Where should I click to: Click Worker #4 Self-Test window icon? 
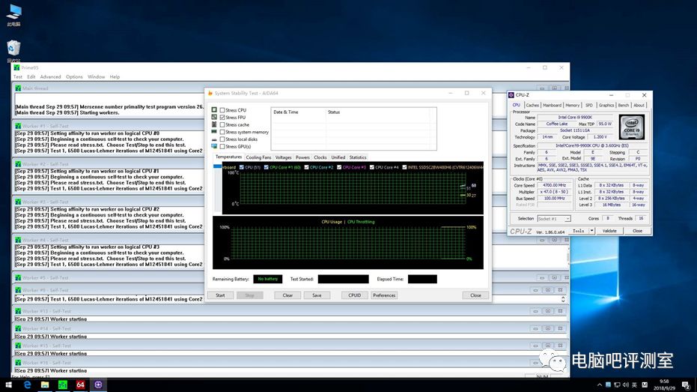point(18,240)
